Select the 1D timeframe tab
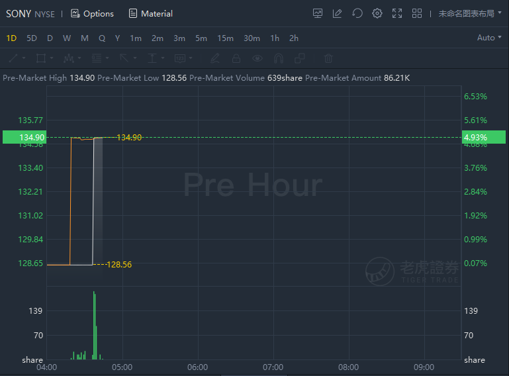509x376 pixels. pos(11,38)
